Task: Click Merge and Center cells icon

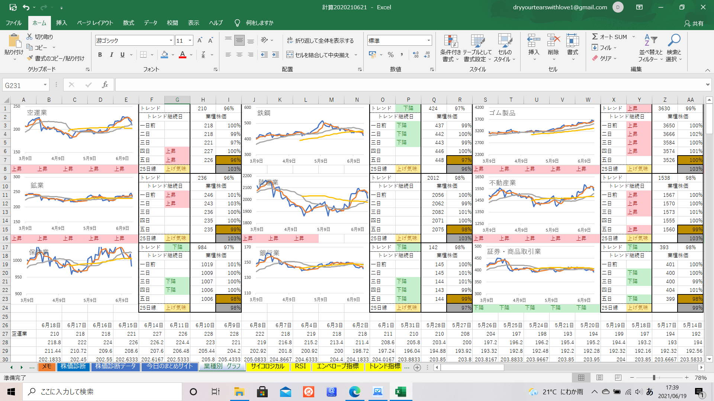Action: 290,55
